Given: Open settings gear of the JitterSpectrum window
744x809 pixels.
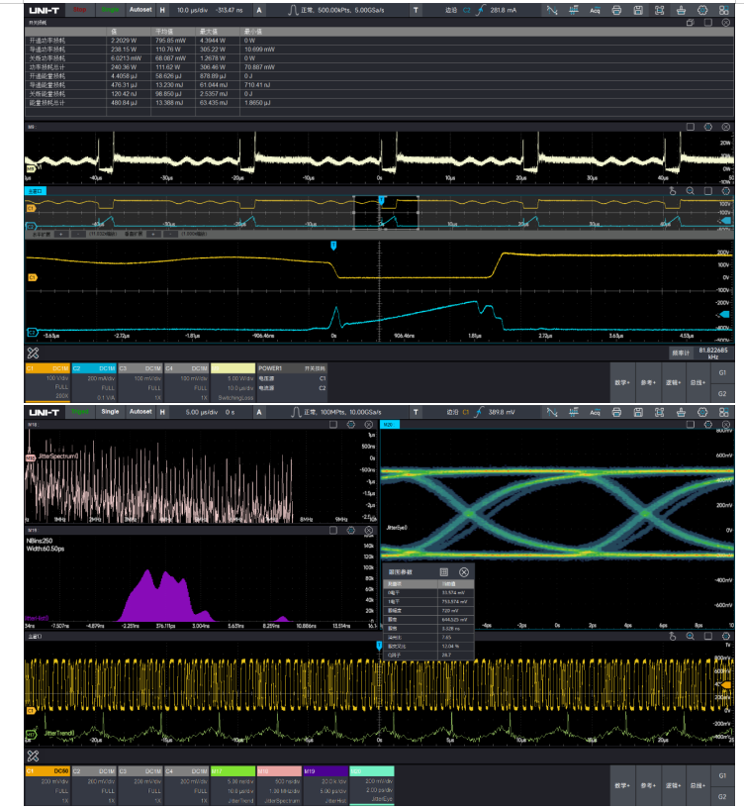Looking at the screenshot, I should [x=351, y=424].
